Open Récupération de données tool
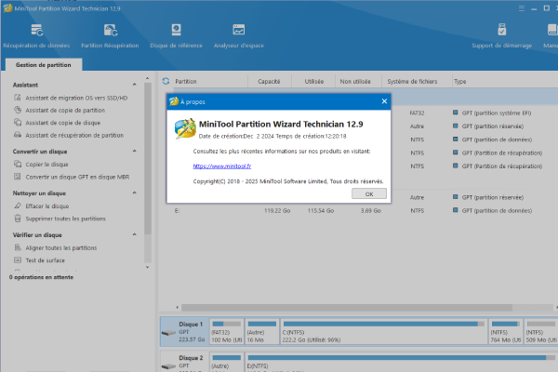This screenshot has height=372, width=558. 36,35
